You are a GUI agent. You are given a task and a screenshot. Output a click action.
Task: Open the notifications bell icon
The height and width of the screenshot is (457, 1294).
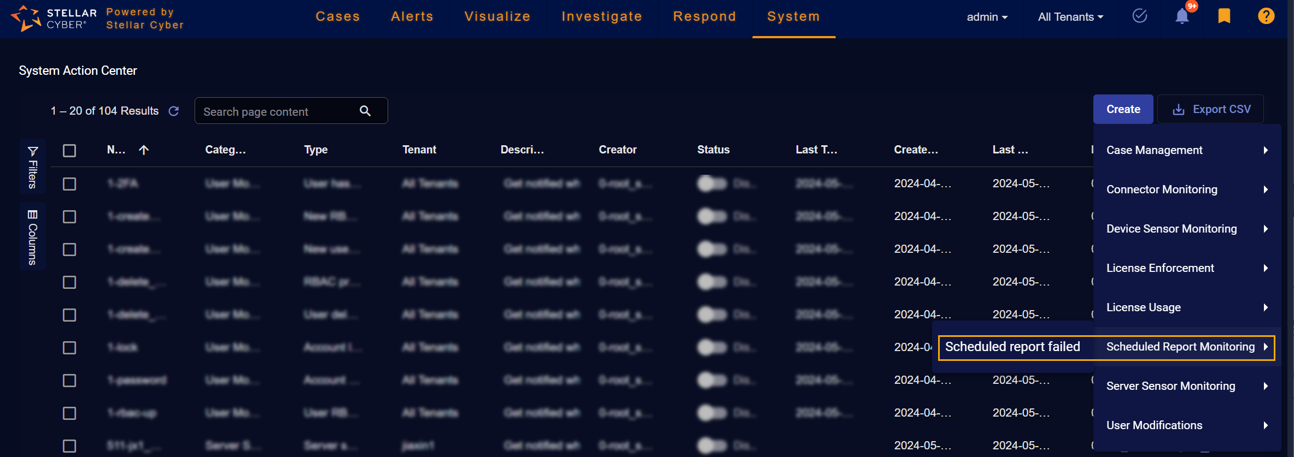1181,16
